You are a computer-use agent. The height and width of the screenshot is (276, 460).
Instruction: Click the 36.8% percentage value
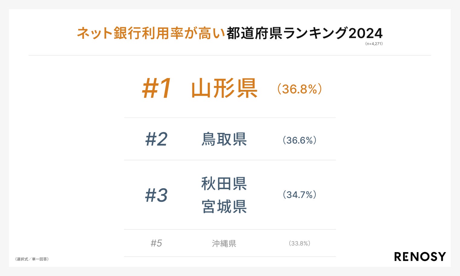300,89
